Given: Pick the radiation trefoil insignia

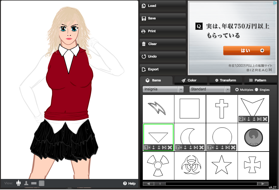Looking at the screenshot, I should coord(158,166).
